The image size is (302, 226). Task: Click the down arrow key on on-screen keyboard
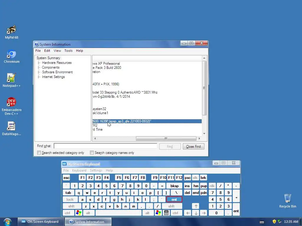[x=196, y=213]
